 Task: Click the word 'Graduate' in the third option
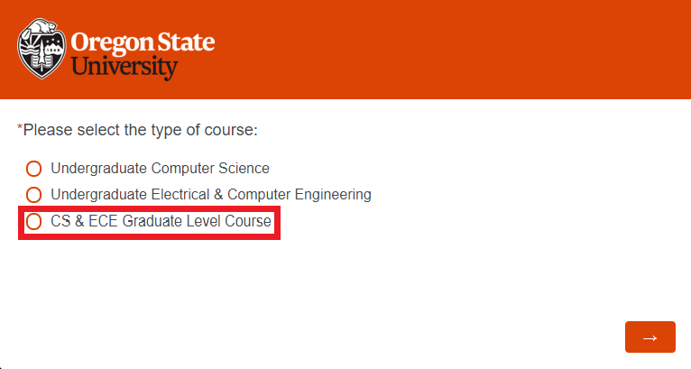pos(160,222)
